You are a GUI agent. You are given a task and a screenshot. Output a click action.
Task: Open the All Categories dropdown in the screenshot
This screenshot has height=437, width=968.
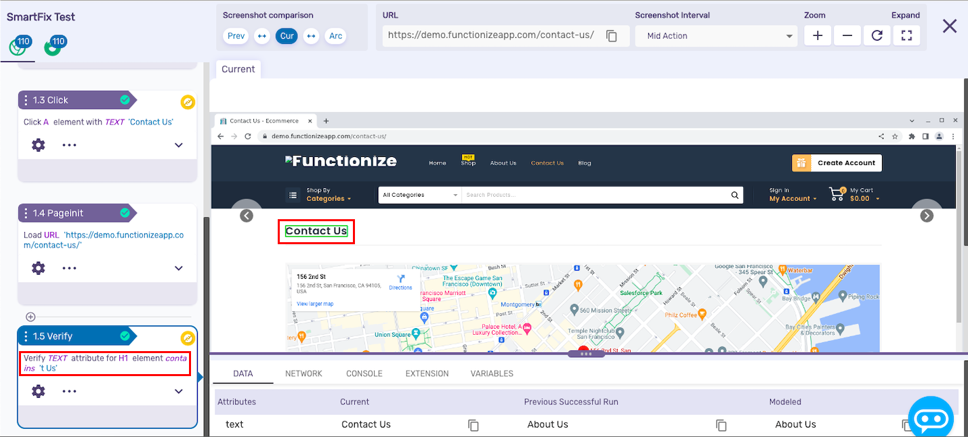[x=420, y=195]
